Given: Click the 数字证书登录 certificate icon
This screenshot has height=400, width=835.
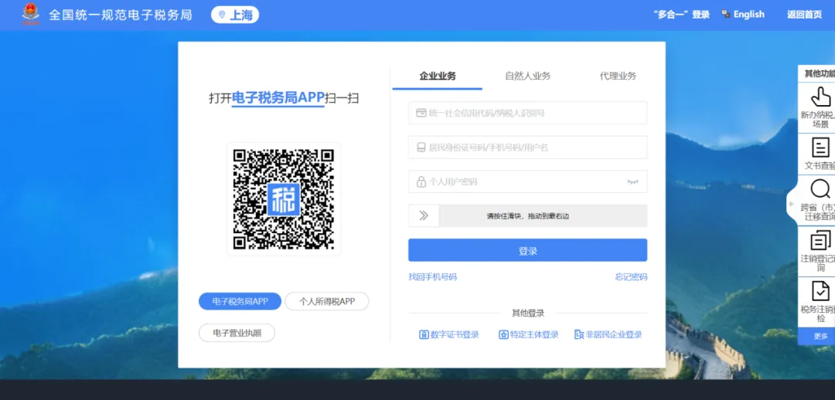Looking at the screenshot, I should (424, 334).
